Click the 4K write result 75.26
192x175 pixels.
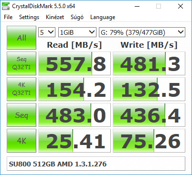pos(149,141)
